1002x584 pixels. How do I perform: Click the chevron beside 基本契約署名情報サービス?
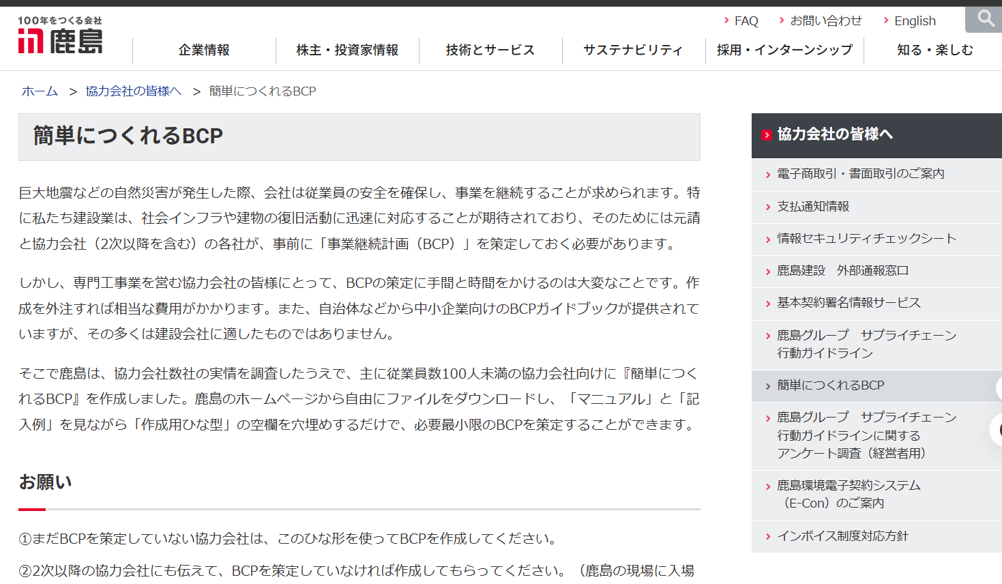click(x=768, y=304)
